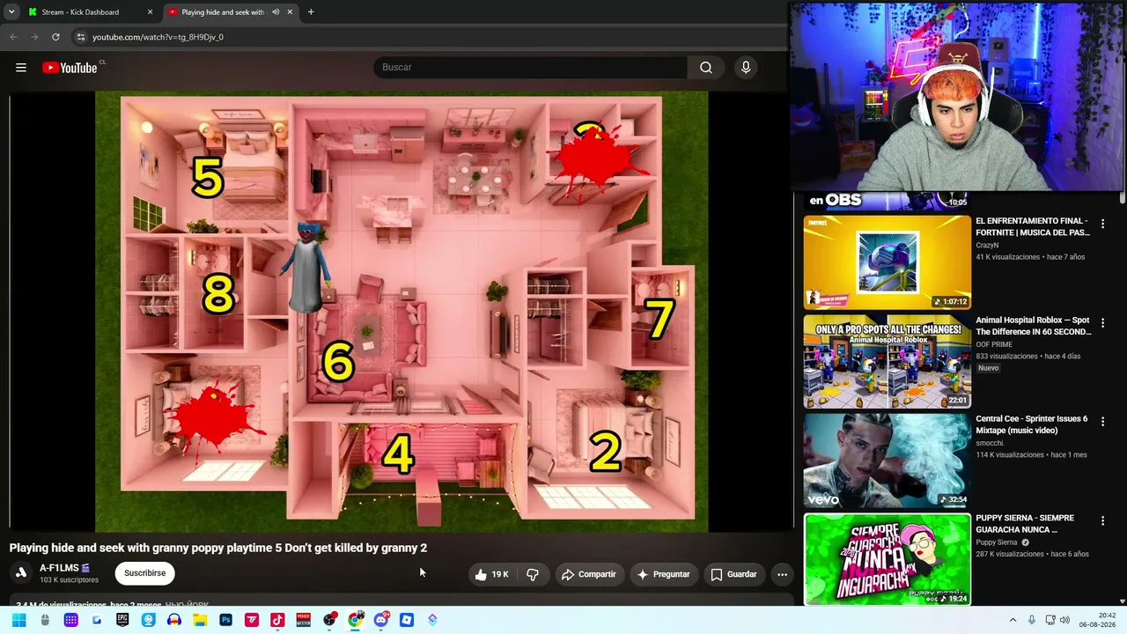This screenshot has width=1127, height=634.
Task: Open the options menu for Central Cee video
Action: [x=1102, y=423]
